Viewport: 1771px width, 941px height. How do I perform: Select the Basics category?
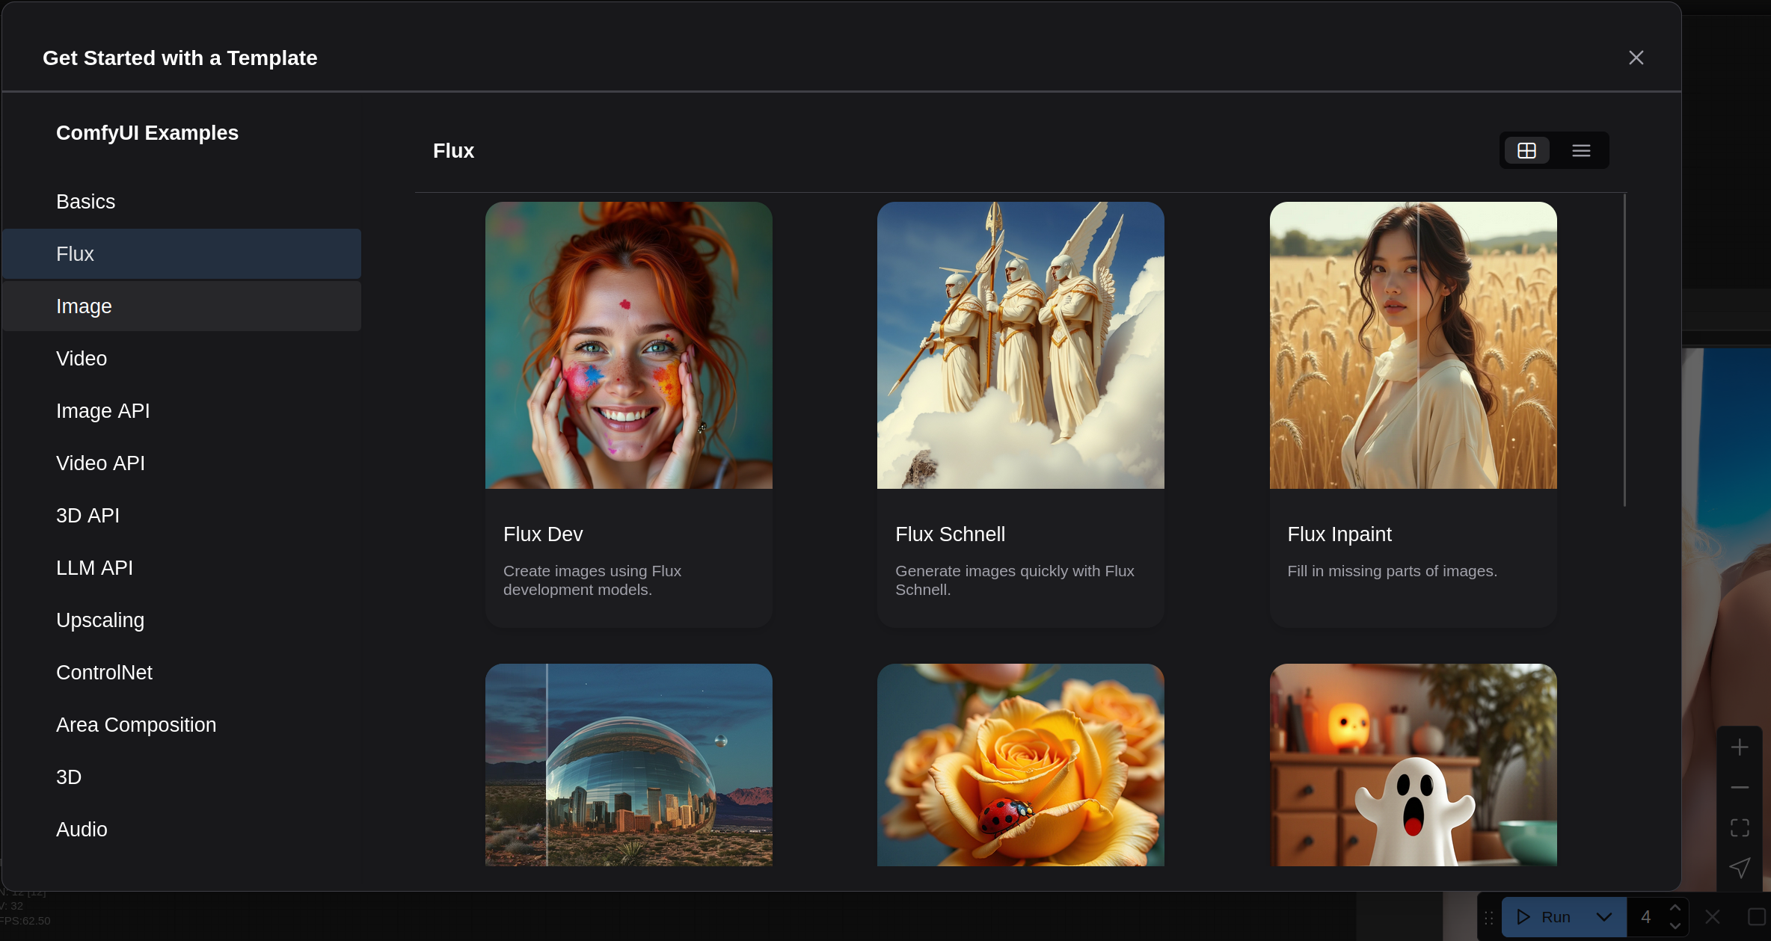point(86,202)
